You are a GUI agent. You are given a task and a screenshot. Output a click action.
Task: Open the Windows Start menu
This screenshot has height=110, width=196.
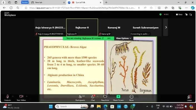(51, 106)
